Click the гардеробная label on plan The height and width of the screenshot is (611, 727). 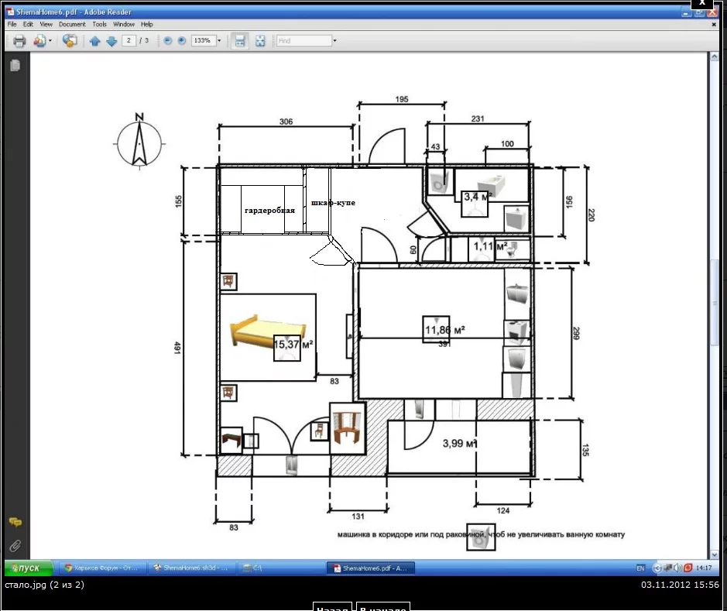pos(269,211)
